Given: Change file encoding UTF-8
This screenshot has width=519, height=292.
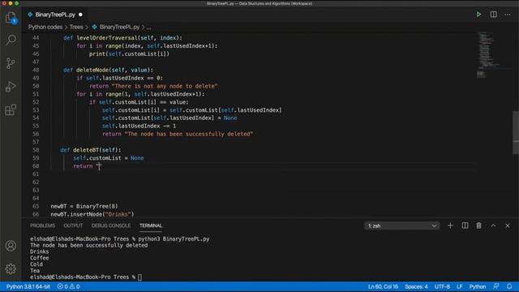Looking at the screenshot, I should (442, 286).
